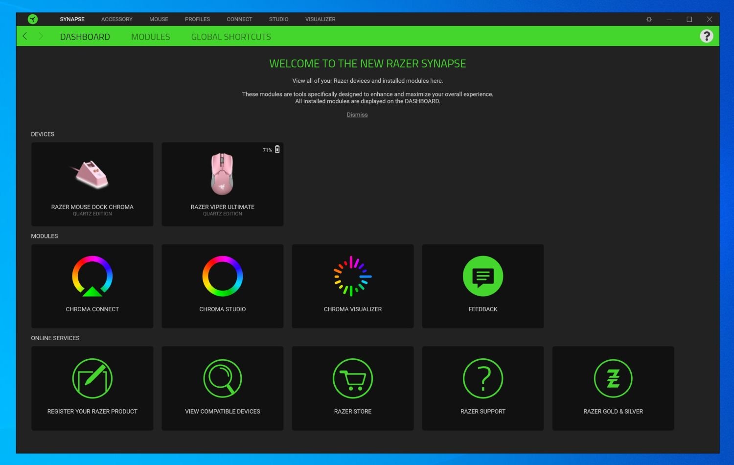Go forward with the right arrow
This screenshot has height=465, width=734.
[41, 36]
